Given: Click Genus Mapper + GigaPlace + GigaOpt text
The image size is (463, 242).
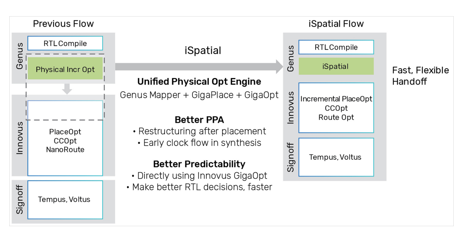Looking at the screenshot, I should pyautogui.click(x=199, y=95).
